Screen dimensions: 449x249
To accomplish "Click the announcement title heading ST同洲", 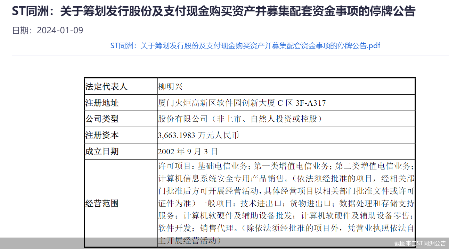I will [213, 11].
